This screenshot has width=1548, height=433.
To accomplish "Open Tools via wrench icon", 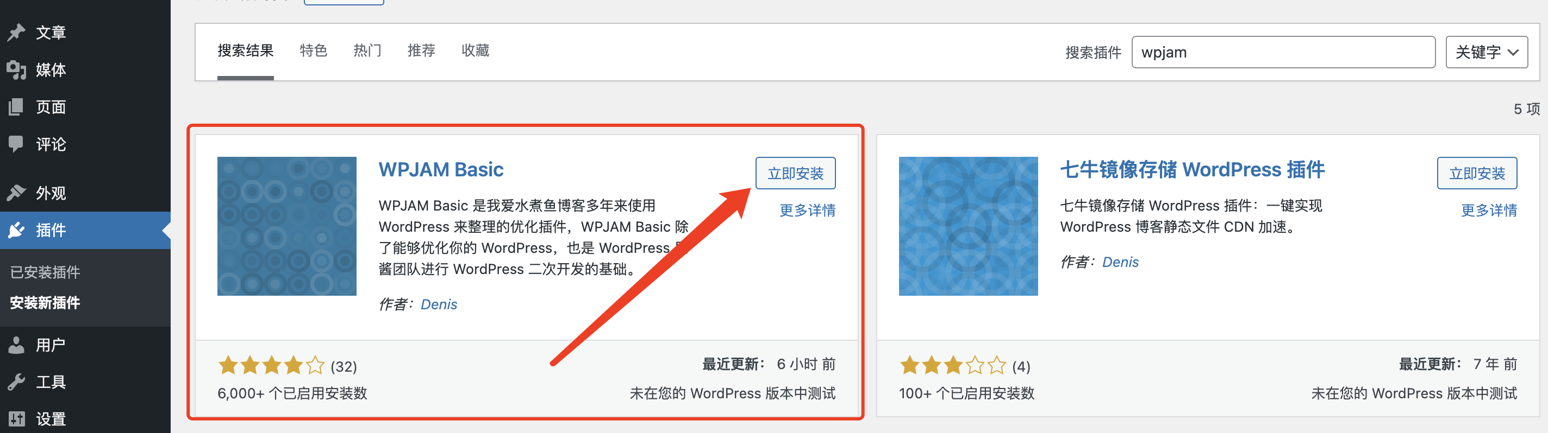I will tap(16, 381).
